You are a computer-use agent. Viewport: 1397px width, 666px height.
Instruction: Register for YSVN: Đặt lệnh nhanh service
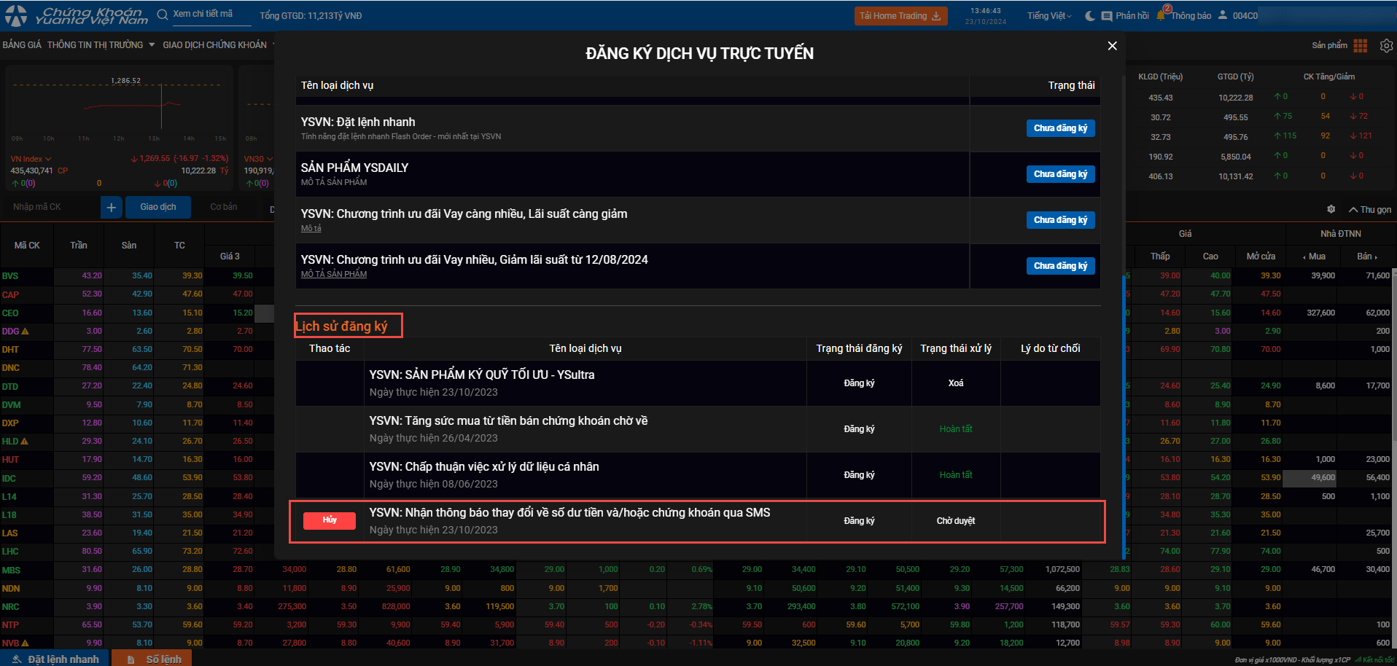click(x=1060, y=128)
